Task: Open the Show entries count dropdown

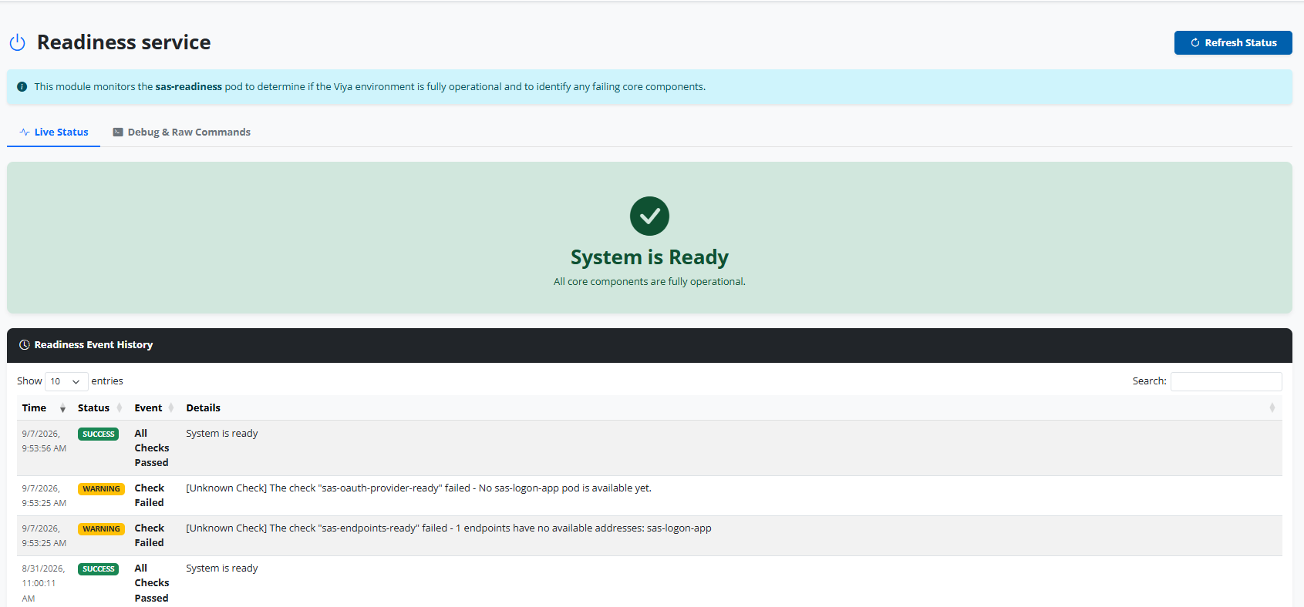Action: [x=66, y=381]
